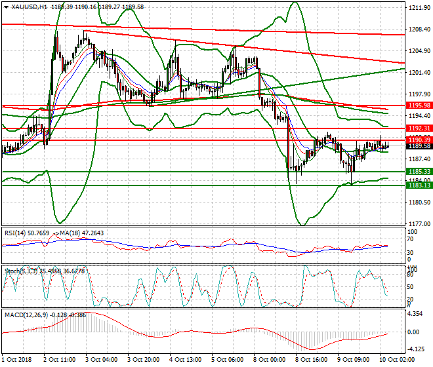Click the current price 1189.58 label
Screen dimensions: 433x367
419,146
